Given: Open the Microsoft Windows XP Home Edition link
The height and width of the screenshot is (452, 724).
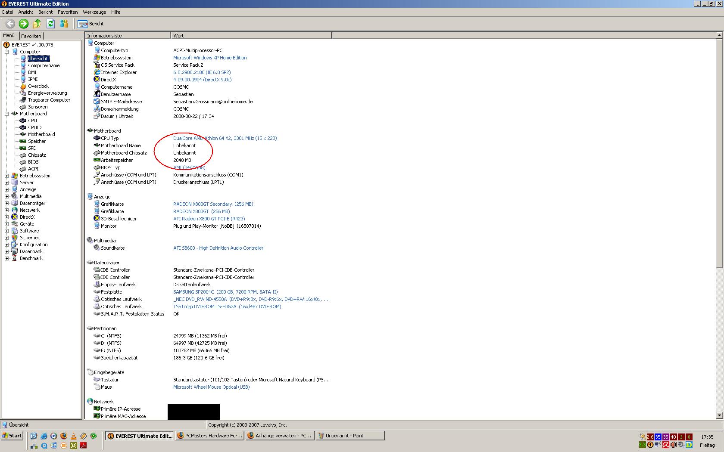Looking at the screenshot, I should point(210,58).
